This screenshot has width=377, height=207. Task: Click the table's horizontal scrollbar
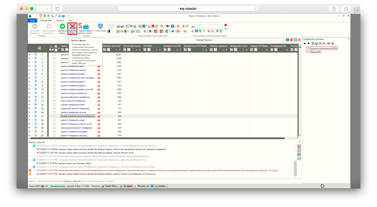coord(157,138)
